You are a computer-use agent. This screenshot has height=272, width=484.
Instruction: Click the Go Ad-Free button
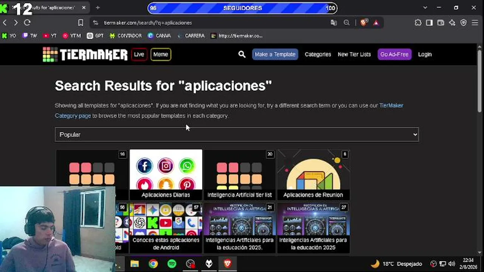pos(394,54)
